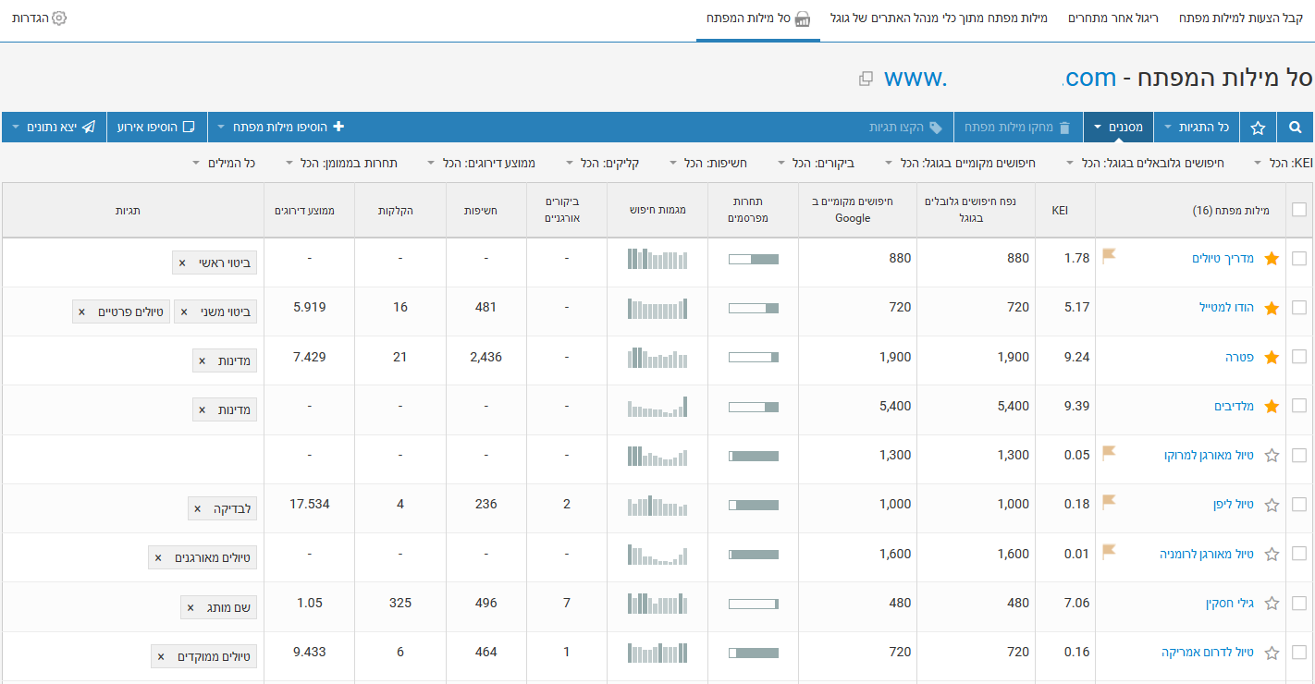Open מילות מפתח מתוך כלי מנהל האתרים tab
The width and height of the screenshot is (1315, 684).
[939, 18]
